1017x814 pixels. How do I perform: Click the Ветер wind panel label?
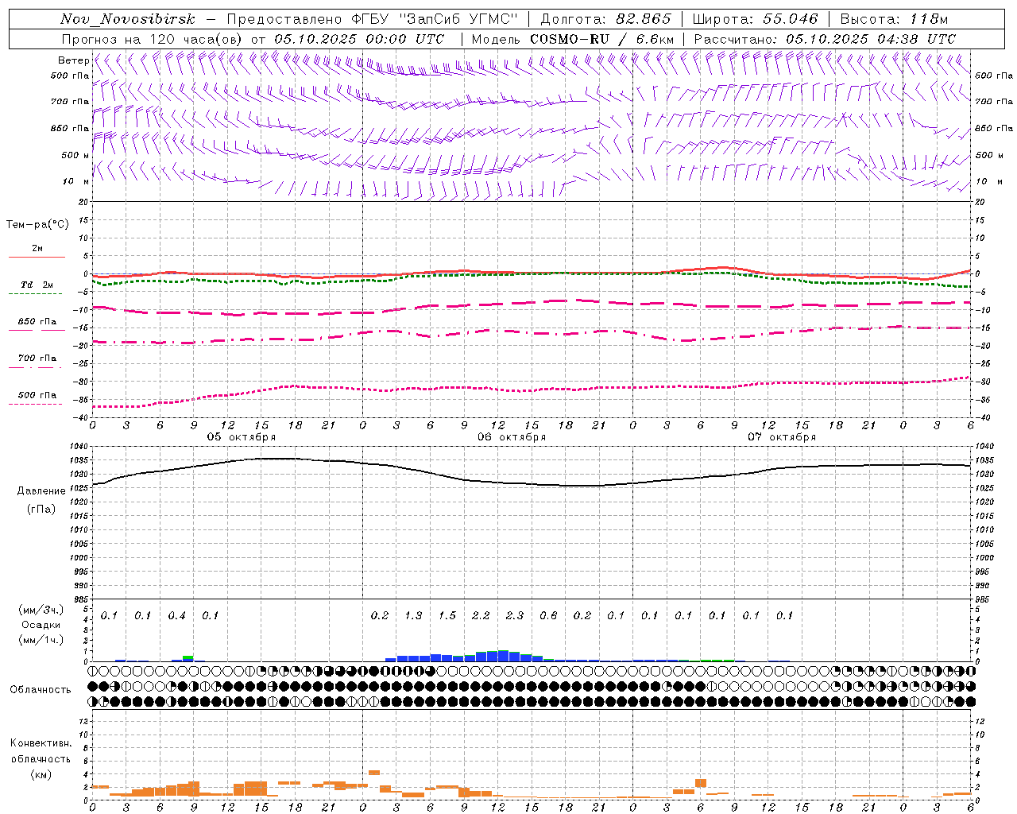[73, 60]
